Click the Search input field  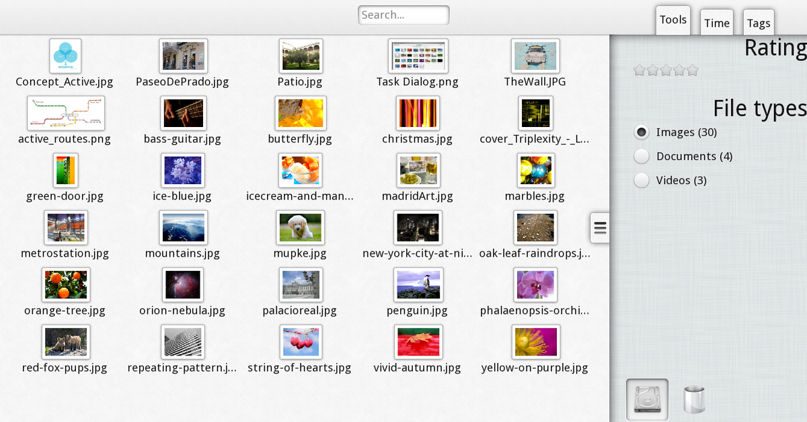pyautogui.click(x=403, y=15)
